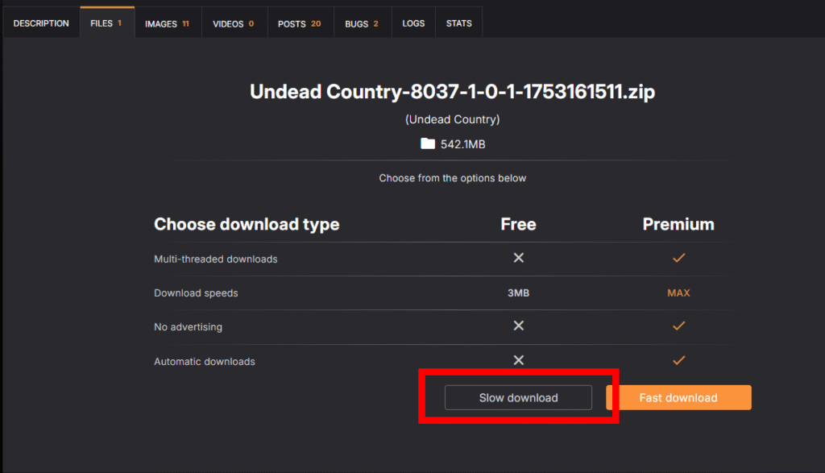825x473 pixels.
Task: Switch to the Posts tab
Action: click(x=300, y=23)
